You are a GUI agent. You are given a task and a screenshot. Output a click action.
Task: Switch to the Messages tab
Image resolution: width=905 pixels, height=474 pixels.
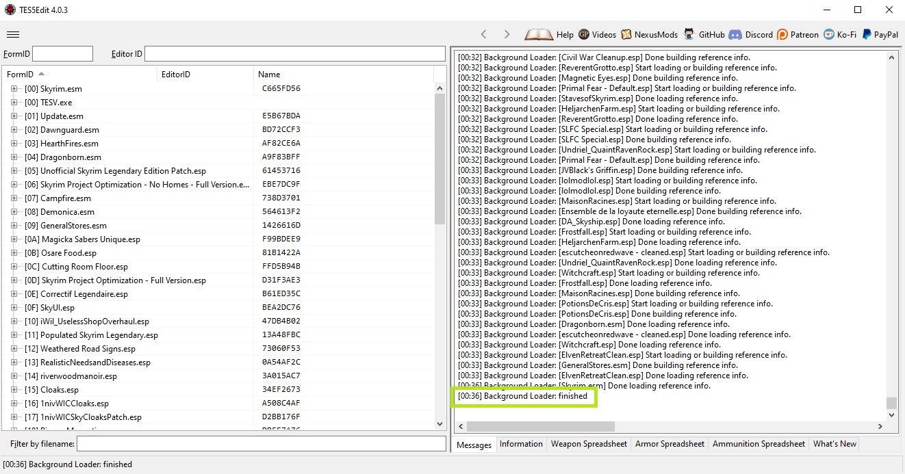pos(474,445)
